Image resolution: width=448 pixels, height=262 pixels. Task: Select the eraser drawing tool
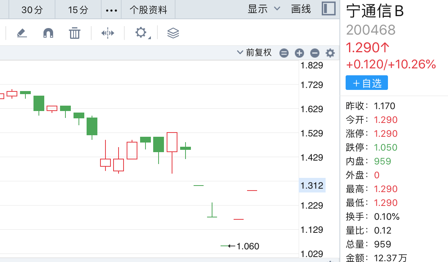tap(22, 33)
